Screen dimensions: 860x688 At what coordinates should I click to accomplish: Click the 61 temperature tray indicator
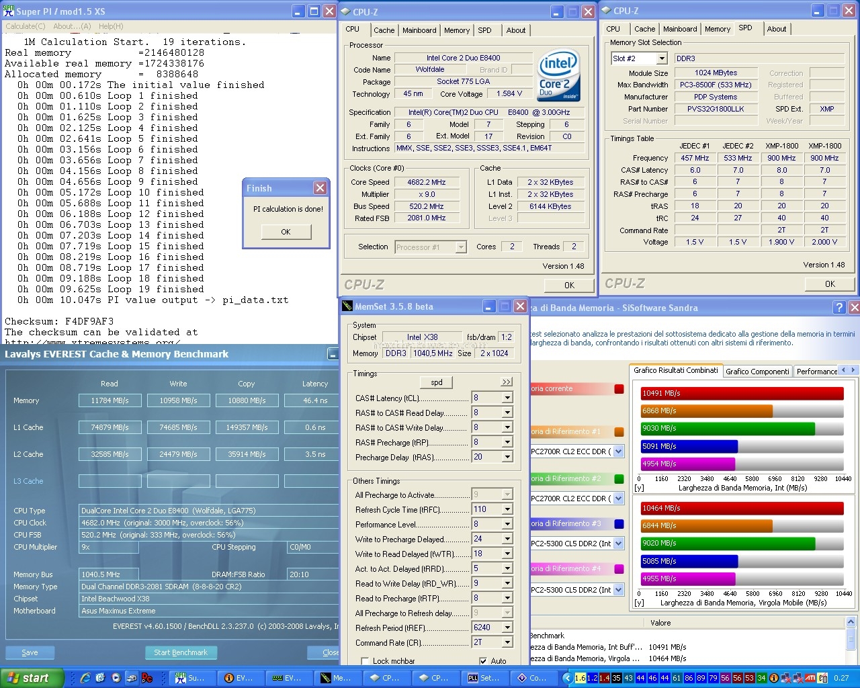point(677,678)
